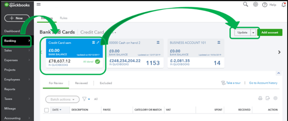Toggle the hamburger navigation menu
The height and width of the screenshot is (121, 288).
click(x=39, y=4)
